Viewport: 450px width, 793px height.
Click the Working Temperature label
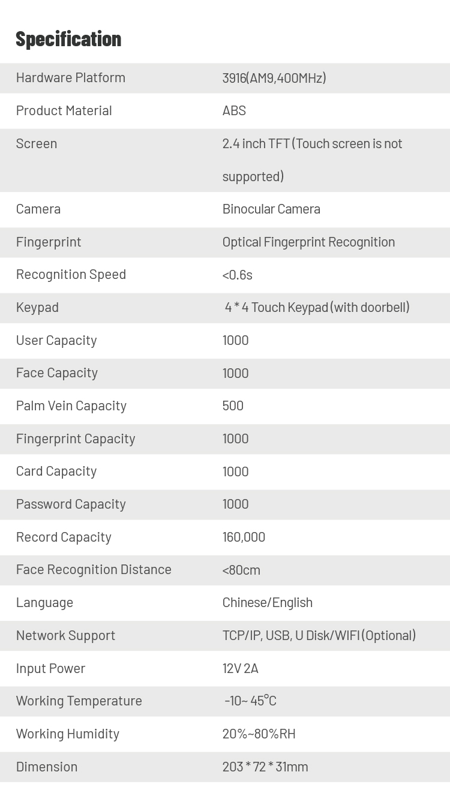coord(79,701)
